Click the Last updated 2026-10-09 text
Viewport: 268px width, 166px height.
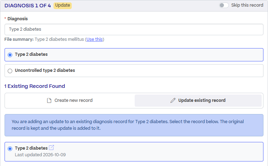[x=40, y=155]
